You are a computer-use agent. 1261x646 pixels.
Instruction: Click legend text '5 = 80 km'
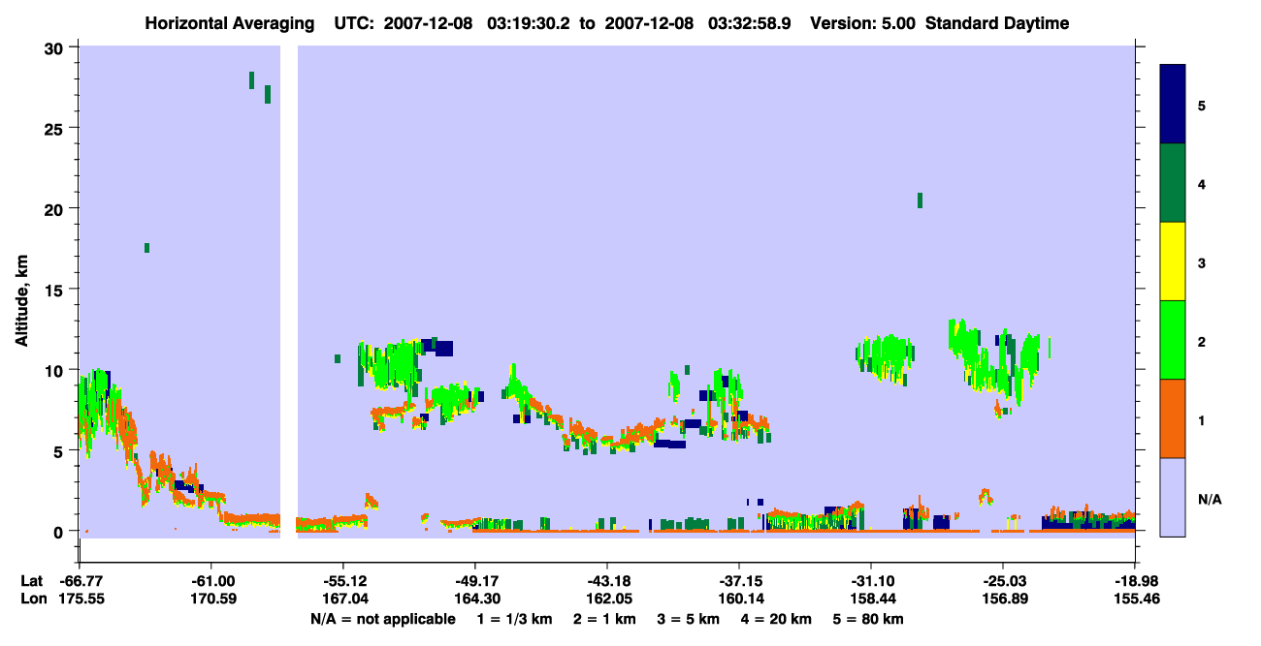coord(869,619)
